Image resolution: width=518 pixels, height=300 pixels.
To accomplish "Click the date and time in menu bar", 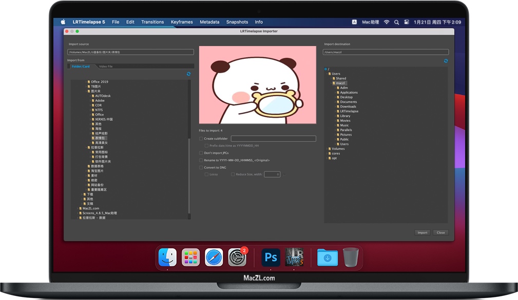I will coord(437,22).
